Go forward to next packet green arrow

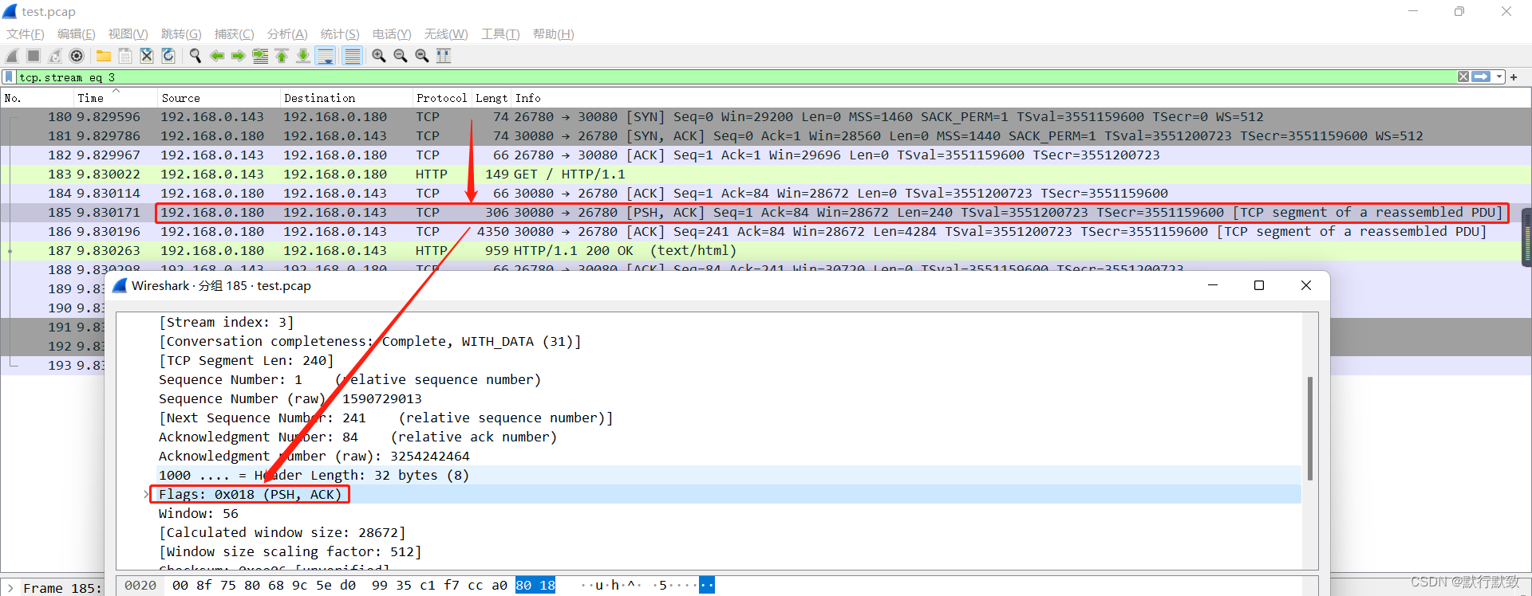[x=238, y=56]
